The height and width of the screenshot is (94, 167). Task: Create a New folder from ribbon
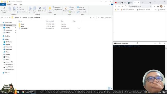(50, 10)
